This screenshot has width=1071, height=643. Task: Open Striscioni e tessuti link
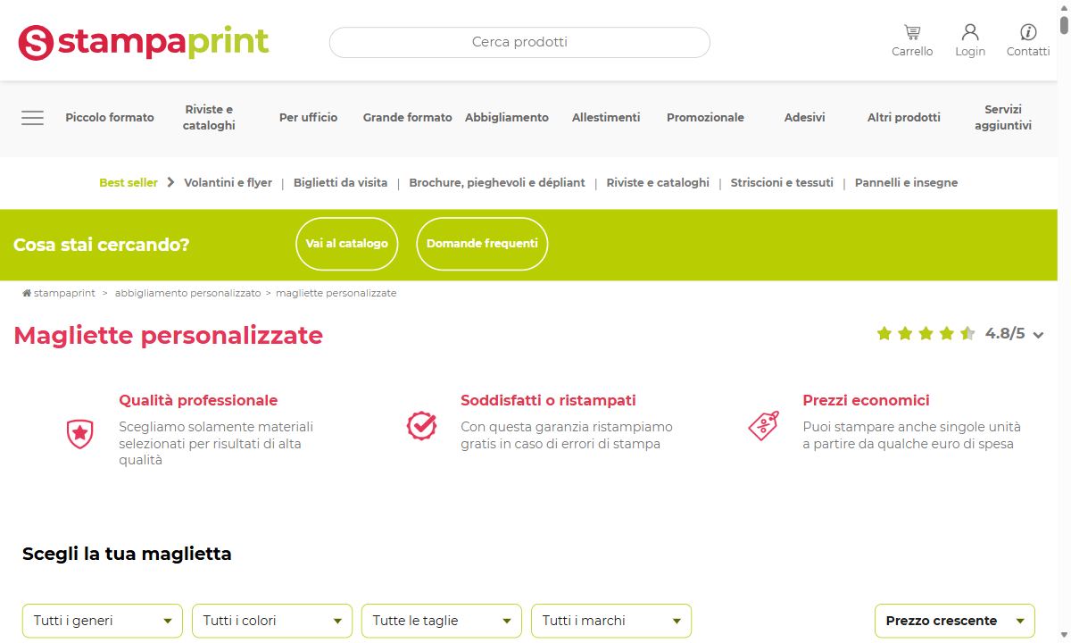point(782,183)
